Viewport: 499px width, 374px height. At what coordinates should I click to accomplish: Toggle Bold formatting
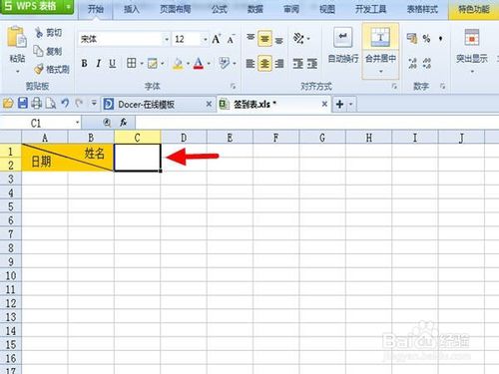[85, 63]
